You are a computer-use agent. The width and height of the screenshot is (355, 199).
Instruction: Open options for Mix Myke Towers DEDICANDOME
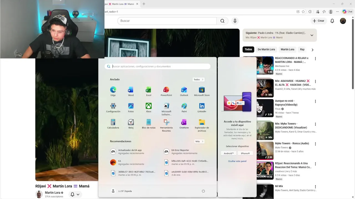tap(315, 124)
